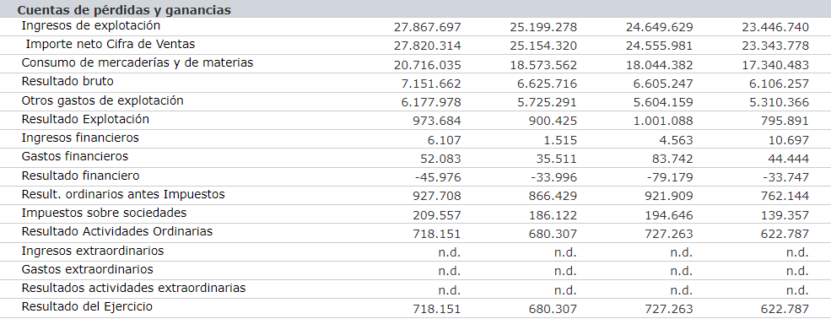Viewport: 831px width, 319px height.
Task: Click 'Consumo de mercaderías y de materias' label
Action: (x=138, y=62)
